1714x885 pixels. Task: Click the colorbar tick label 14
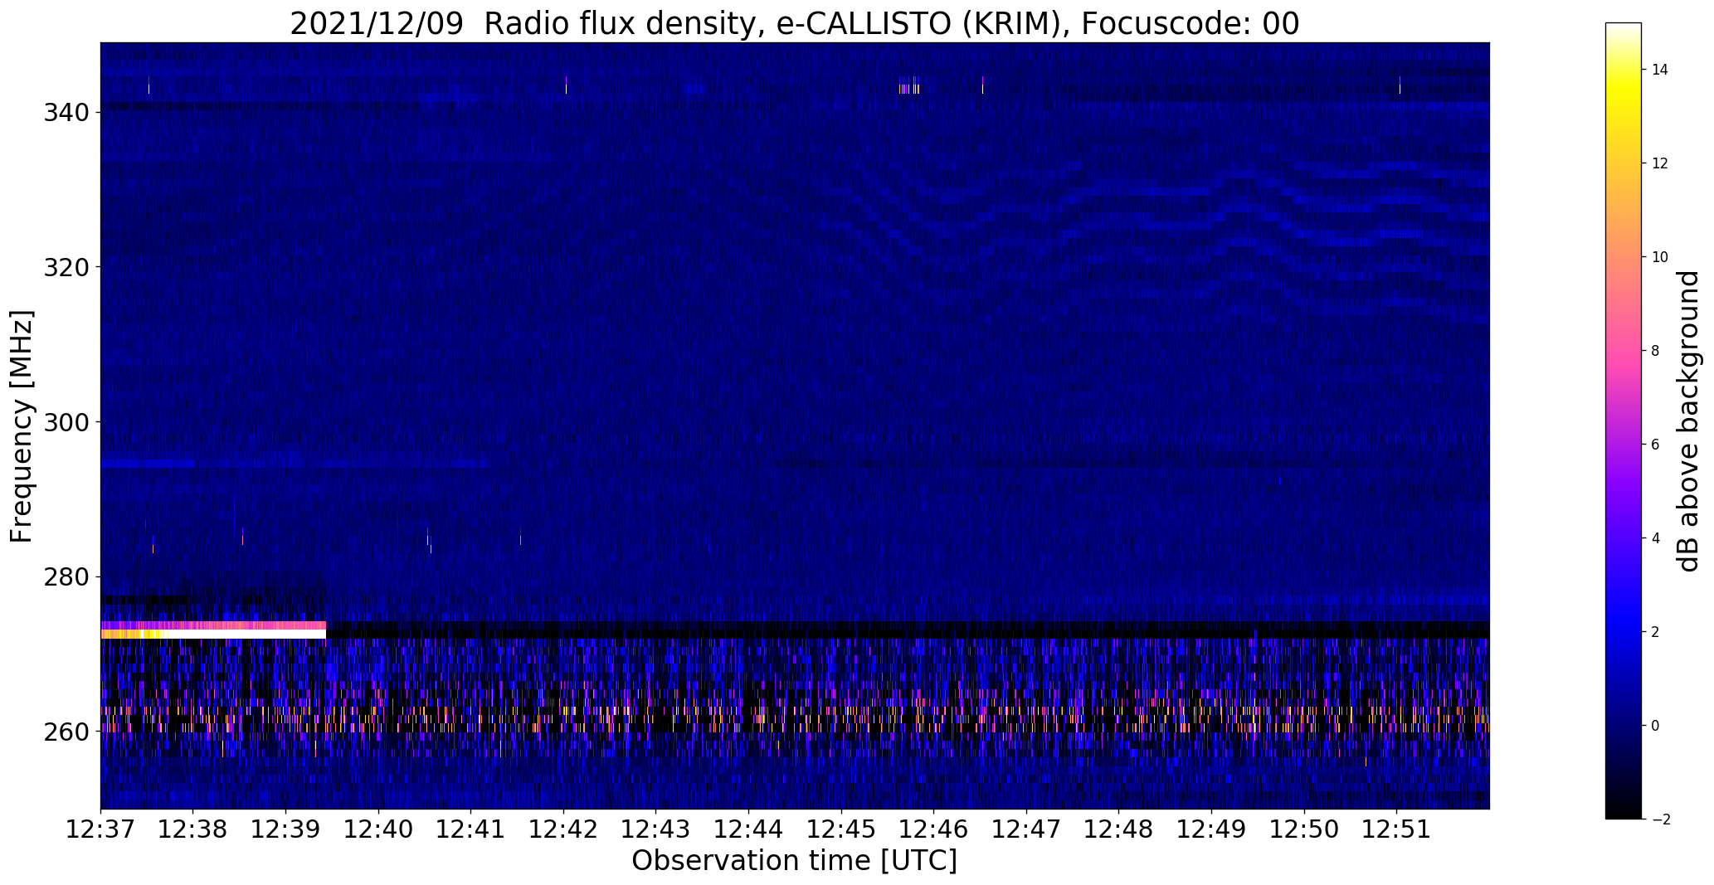(x=1660, y=70)
